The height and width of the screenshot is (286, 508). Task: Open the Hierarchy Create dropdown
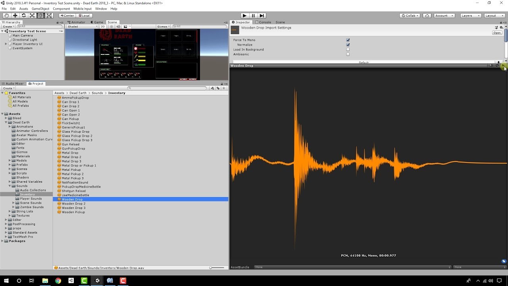coord(8,27)
